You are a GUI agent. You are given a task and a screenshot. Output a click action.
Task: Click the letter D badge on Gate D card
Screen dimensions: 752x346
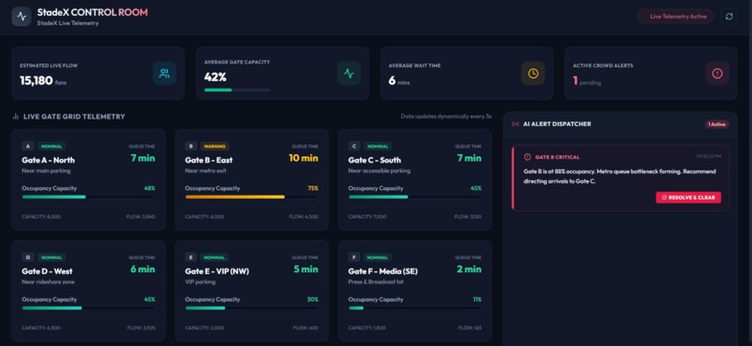click(x=27, y=257)
